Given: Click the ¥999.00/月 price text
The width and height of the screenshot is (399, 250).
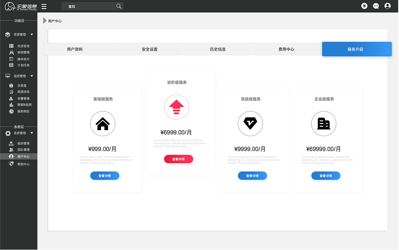Looking at the screenshot, I should pyautogui.click(x=102, y=149).
